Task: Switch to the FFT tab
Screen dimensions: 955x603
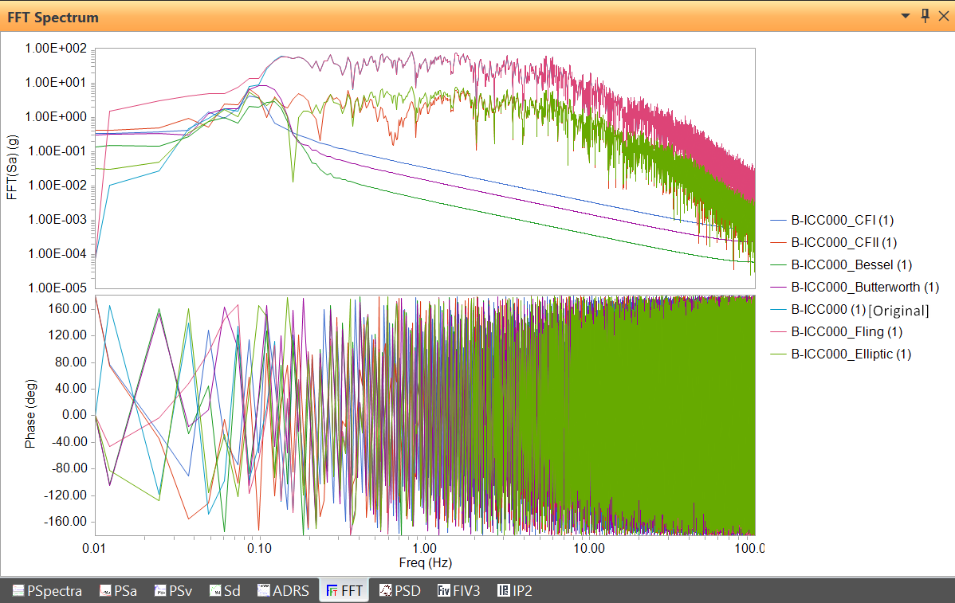Action: pos(344,591)
